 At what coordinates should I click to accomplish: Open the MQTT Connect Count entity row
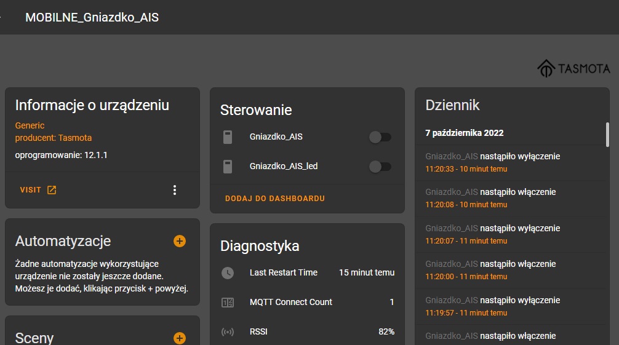307,303
